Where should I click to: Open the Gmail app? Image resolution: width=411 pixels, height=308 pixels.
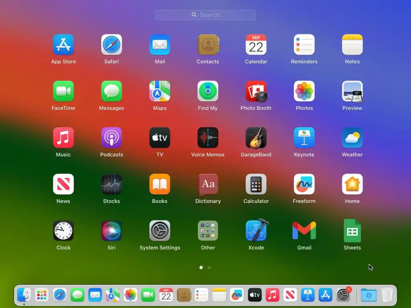click(304, 231)
